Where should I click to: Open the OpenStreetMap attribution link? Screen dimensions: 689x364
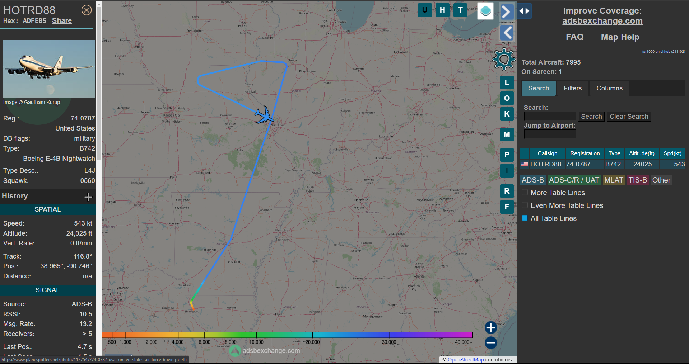click(x=466, y=360)
